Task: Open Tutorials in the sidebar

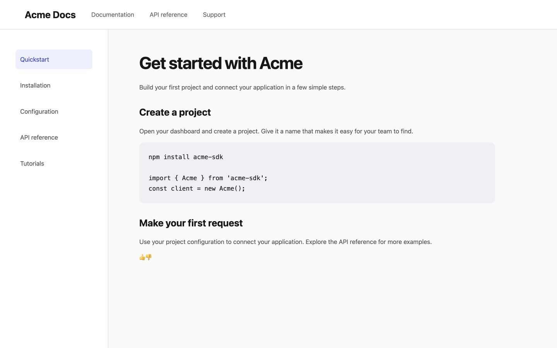Action: pos(54,164)
